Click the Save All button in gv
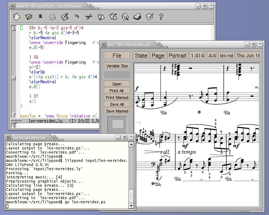This screenshot has height=215, width=269. coord(117,104)
